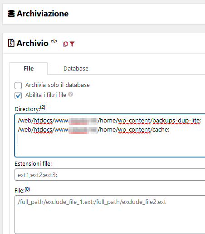The height and width of the screenshot is (234, 205).
Task: Click the zip superscript format label
Action: click(54, 41)
